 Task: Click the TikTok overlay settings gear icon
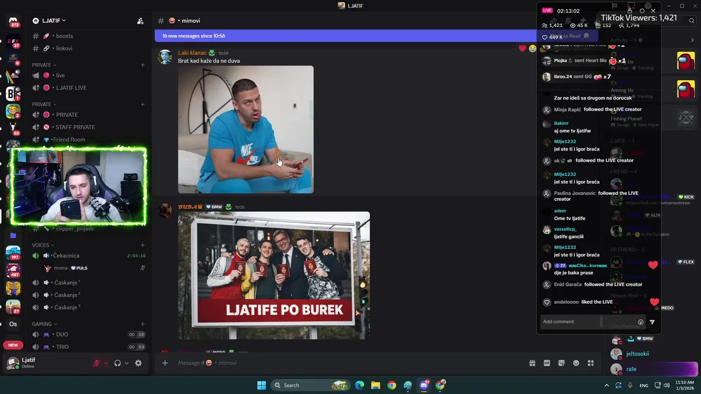tap(642, 11)
